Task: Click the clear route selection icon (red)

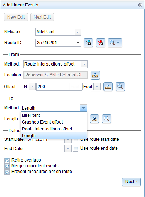Action: point(101,43)
